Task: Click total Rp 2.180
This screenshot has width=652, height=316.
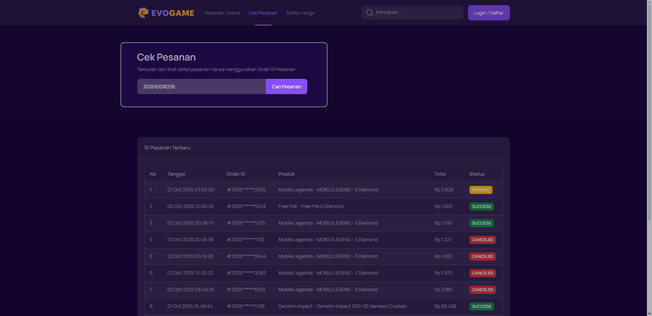Action: pyautogui.click(x=443, y=289)
